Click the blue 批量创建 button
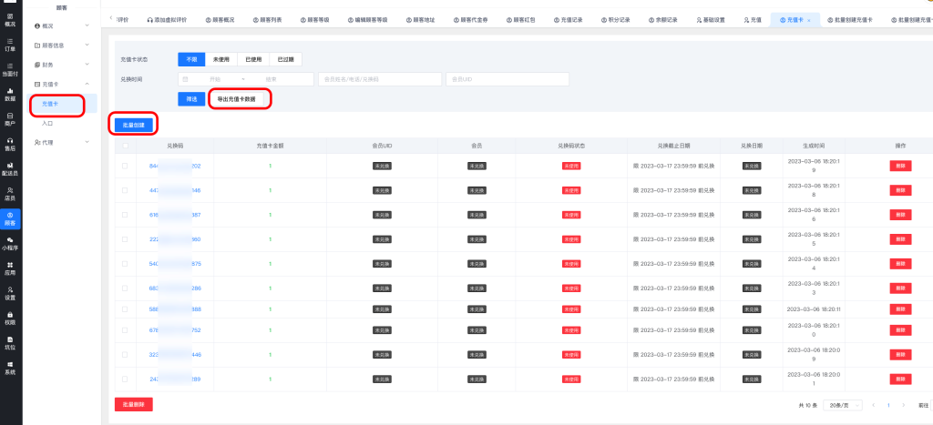Viewport: 933px width, 425px height. pyautogui.click(x=134, y=125)
